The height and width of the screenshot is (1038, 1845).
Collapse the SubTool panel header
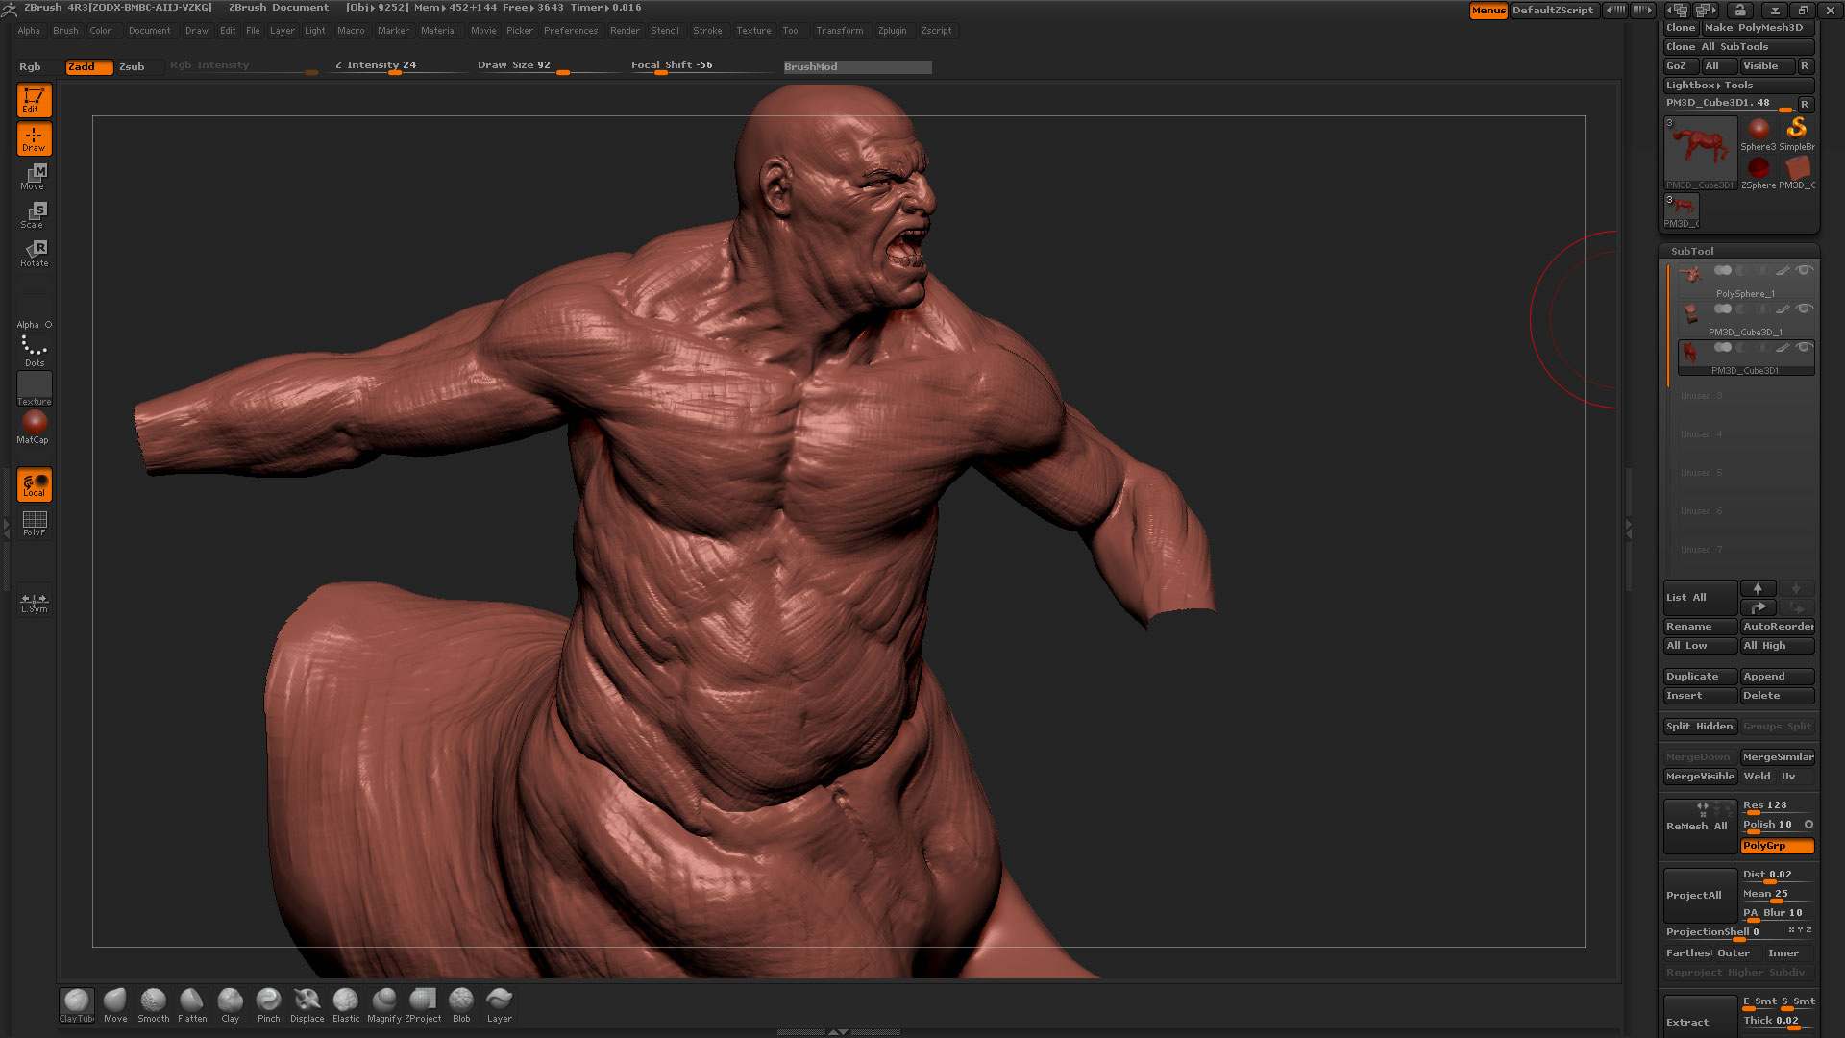click(x=1691, y=251)
